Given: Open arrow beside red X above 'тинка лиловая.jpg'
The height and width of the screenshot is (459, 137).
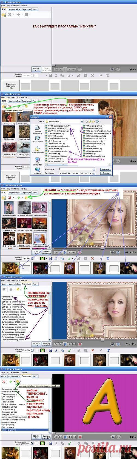Looking at the screenshot, I should pos(13,198).
